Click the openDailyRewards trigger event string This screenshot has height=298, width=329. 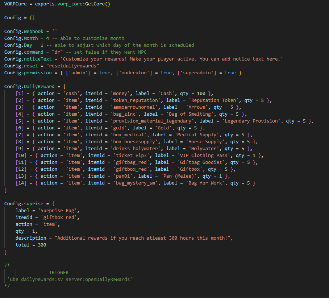pos(70,280)
